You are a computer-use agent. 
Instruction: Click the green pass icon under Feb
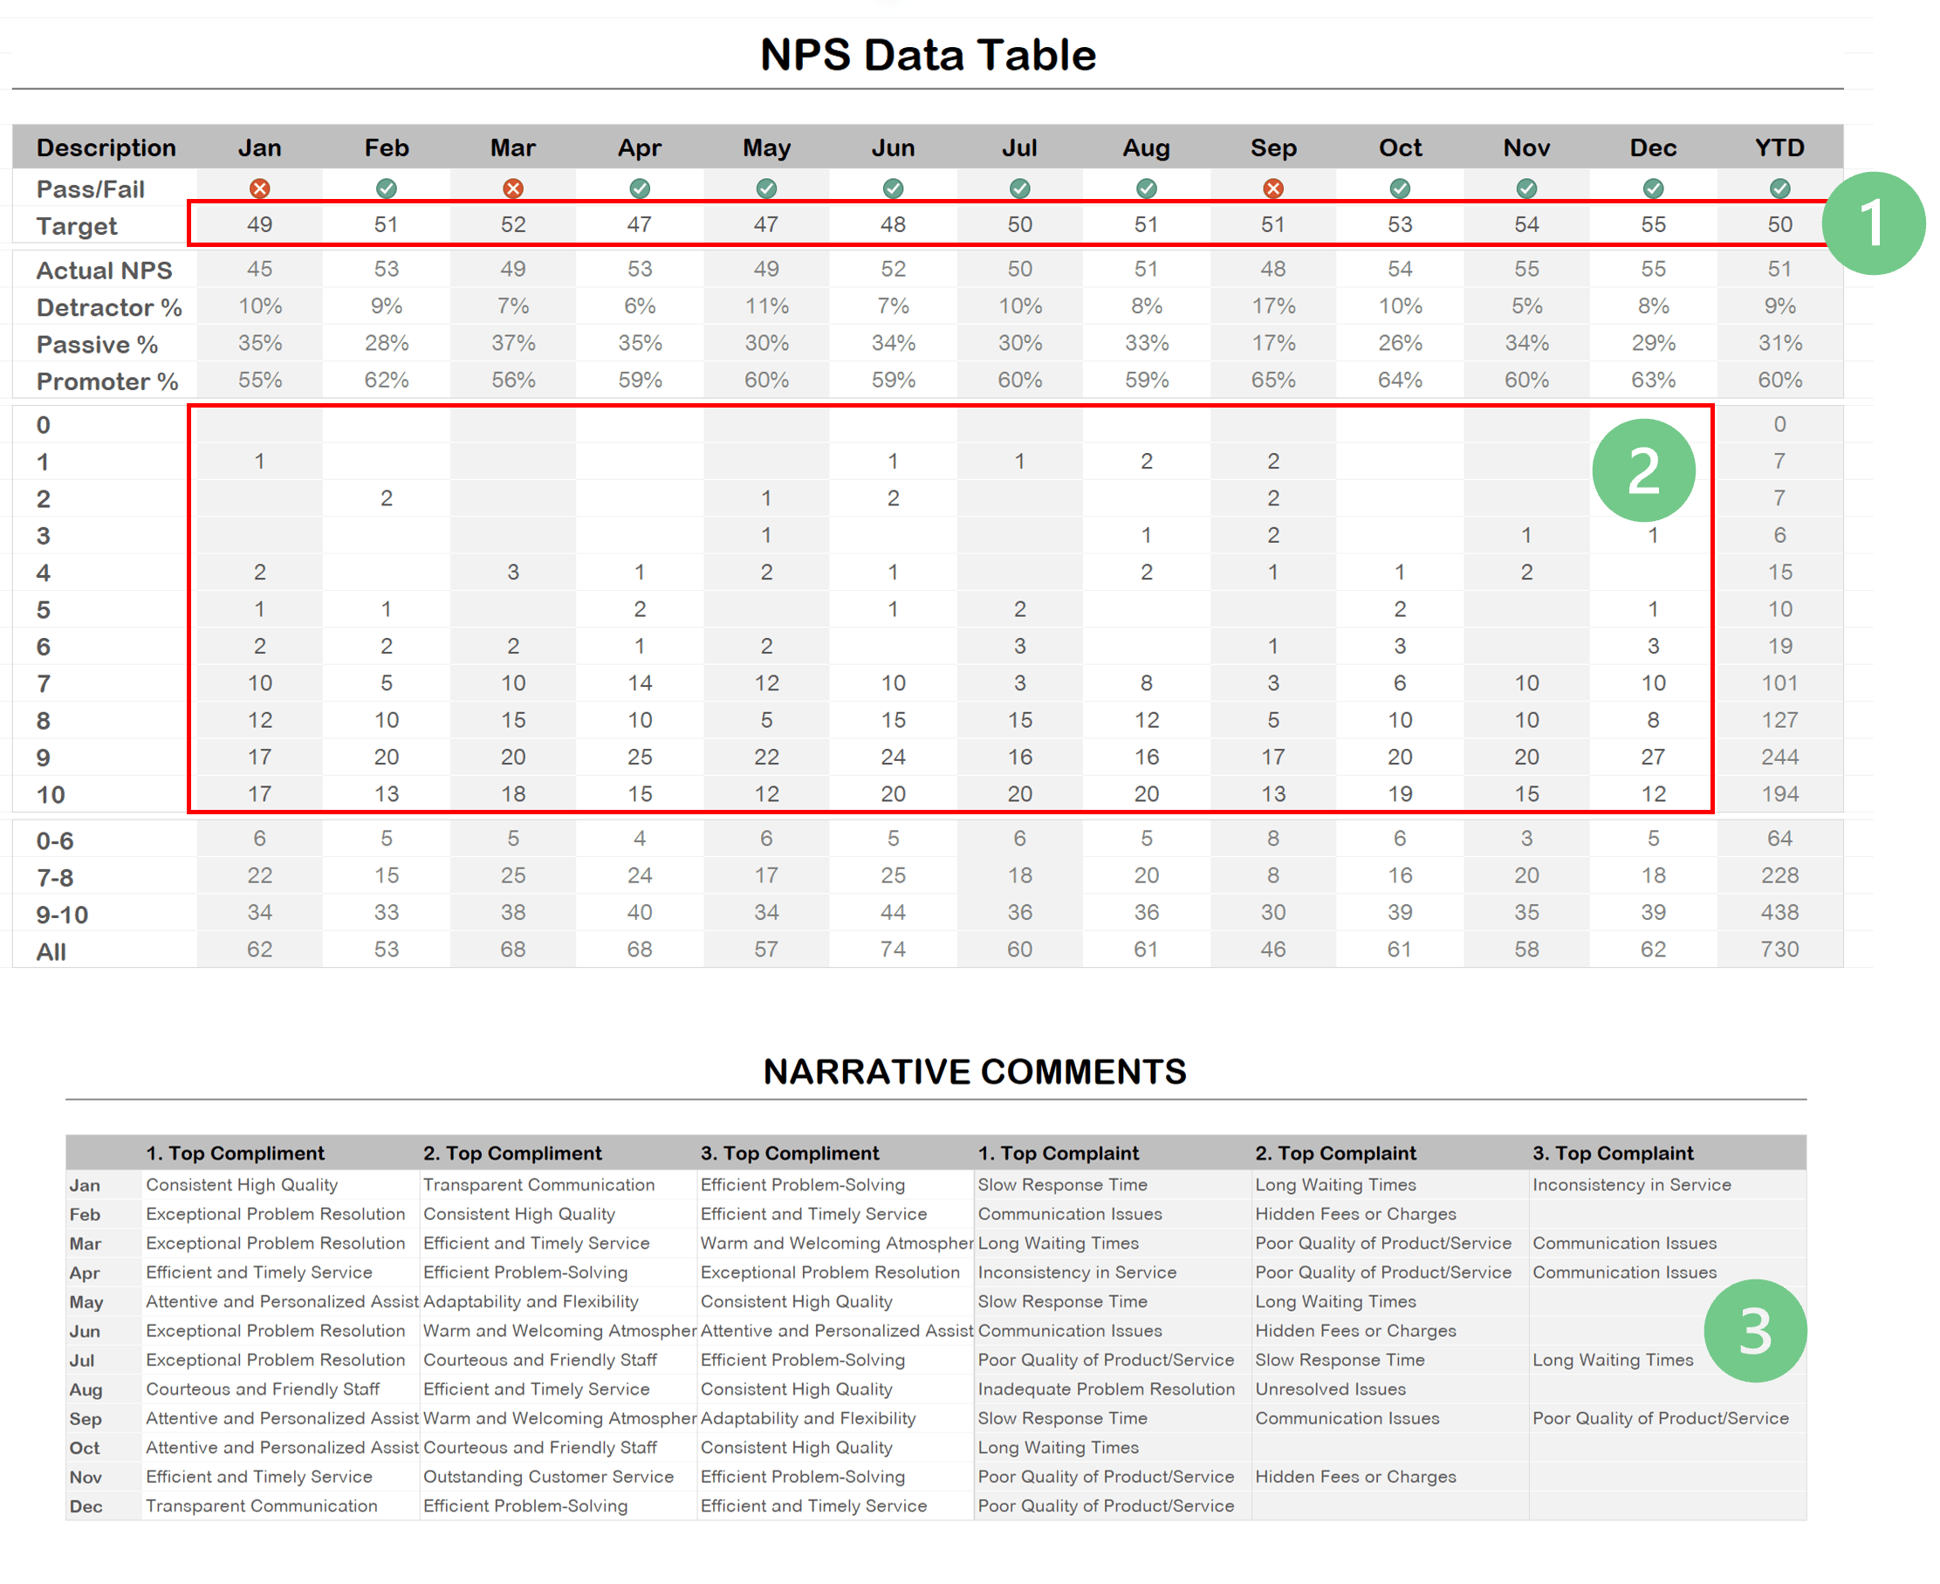pos(387,189)
